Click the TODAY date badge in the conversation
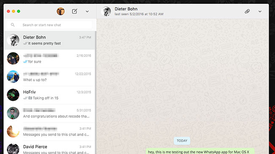 [182, 141]
